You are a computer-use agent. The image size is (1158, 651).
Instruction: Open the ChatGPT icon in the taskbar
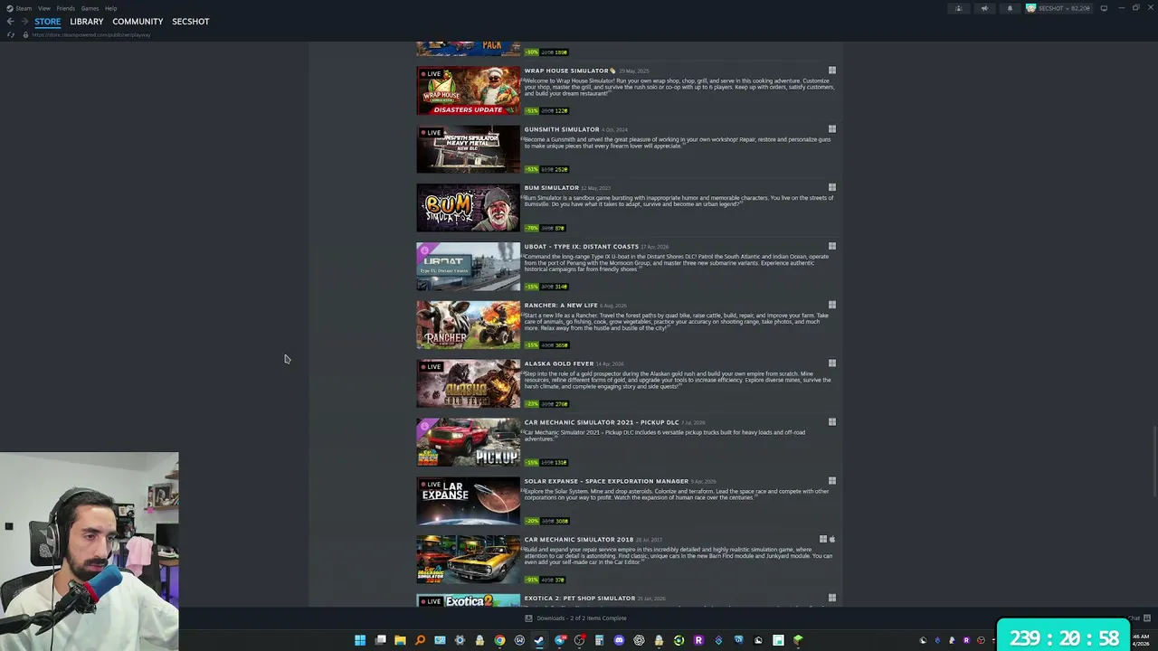[x=639, y=640]
